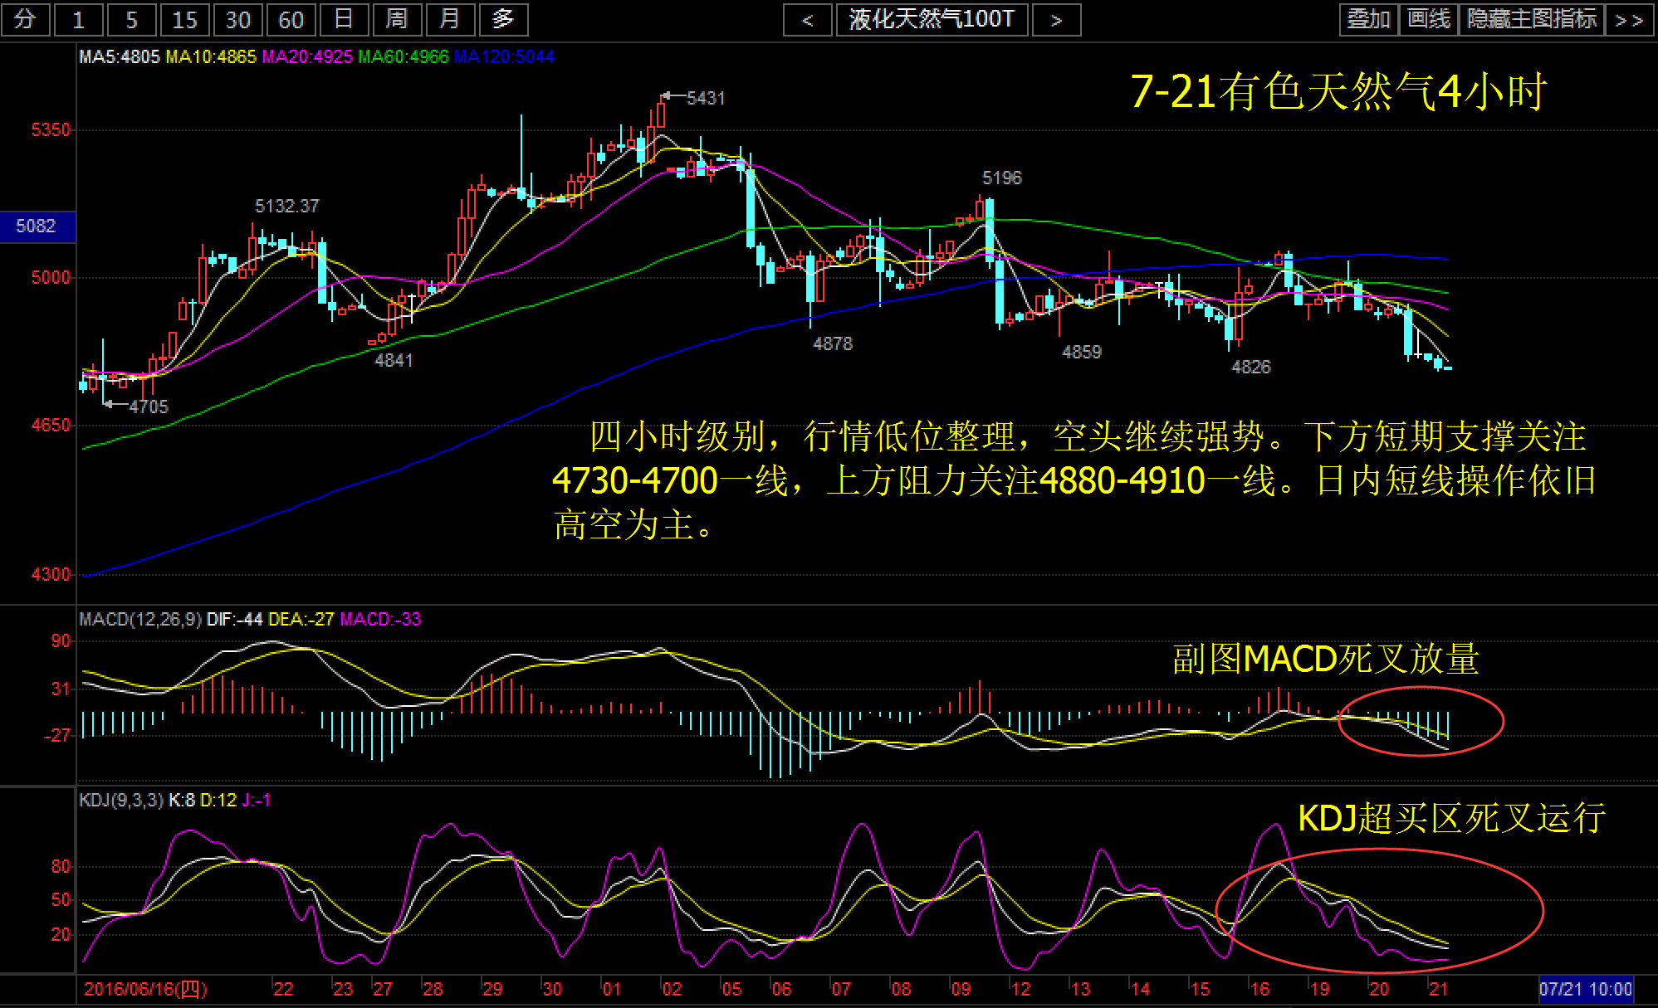
Task: Click the 4826 trough label
Action: click(1251, 368)
